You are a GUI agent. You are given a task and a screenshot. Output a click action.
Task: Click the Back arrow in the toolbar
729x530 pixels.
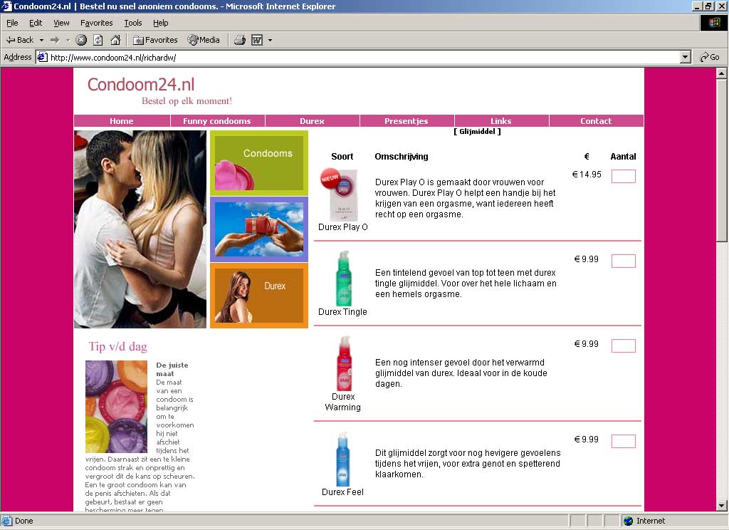[19, 40]
